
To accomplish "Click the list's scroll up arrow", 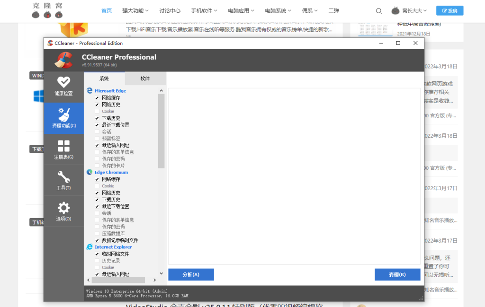I will click(x=161, y=90).
